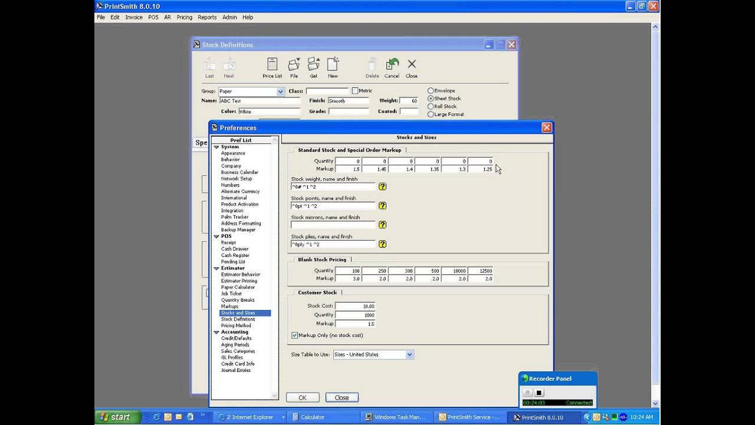Open the Invoice menu
Image resolution: width=755 pixels, height=425 pixels.
coord(134,17)
